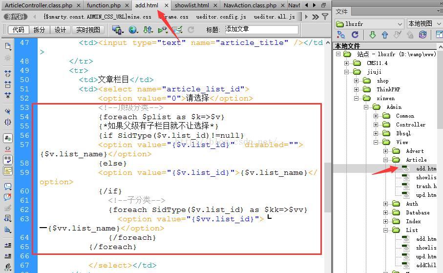Switch to NavAction.class.php tab
This screenshot has width=443, height=273.
click(x=250, y=5)
